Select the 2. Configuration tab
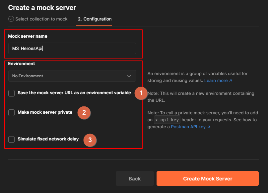 click(x=95, y=19)
